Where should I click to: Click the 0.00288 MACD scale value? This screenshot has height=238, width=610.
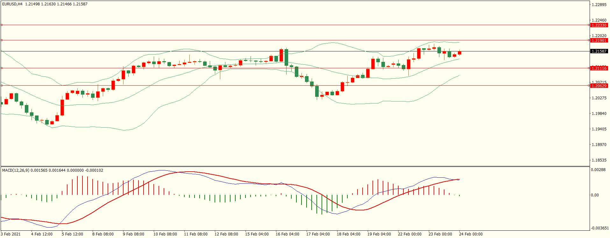(x=598, y=170)
